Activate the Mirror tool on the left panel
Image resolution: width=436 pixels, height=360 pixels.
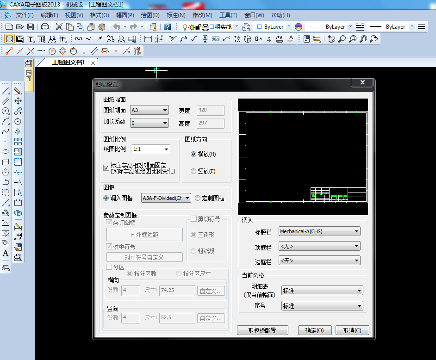click(19, 131)
